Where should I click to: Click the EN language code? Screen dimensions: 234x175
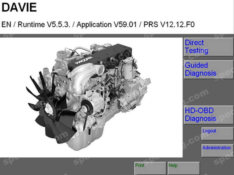coord(6,24)
